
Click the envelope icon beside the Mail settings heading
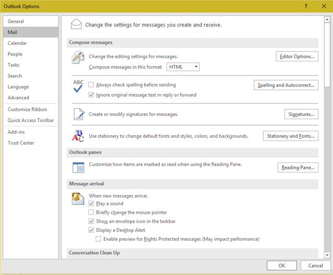pos(76,24)
